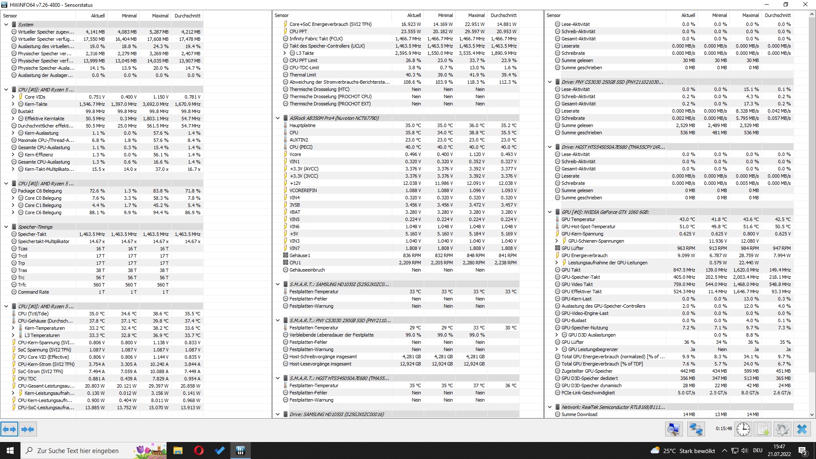Open the system summary monitor icon
Image resolution: width=816 pixels, height=459 pixels.
coord(674,429)
